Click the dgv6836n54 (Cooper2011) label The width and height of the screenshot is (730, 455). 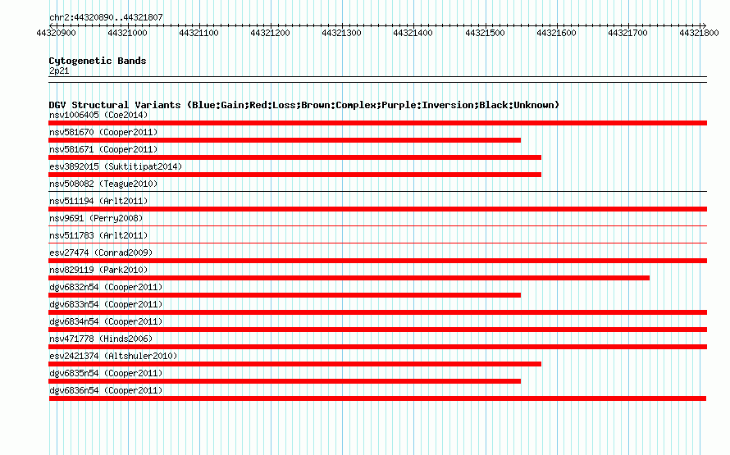[106, 390]
